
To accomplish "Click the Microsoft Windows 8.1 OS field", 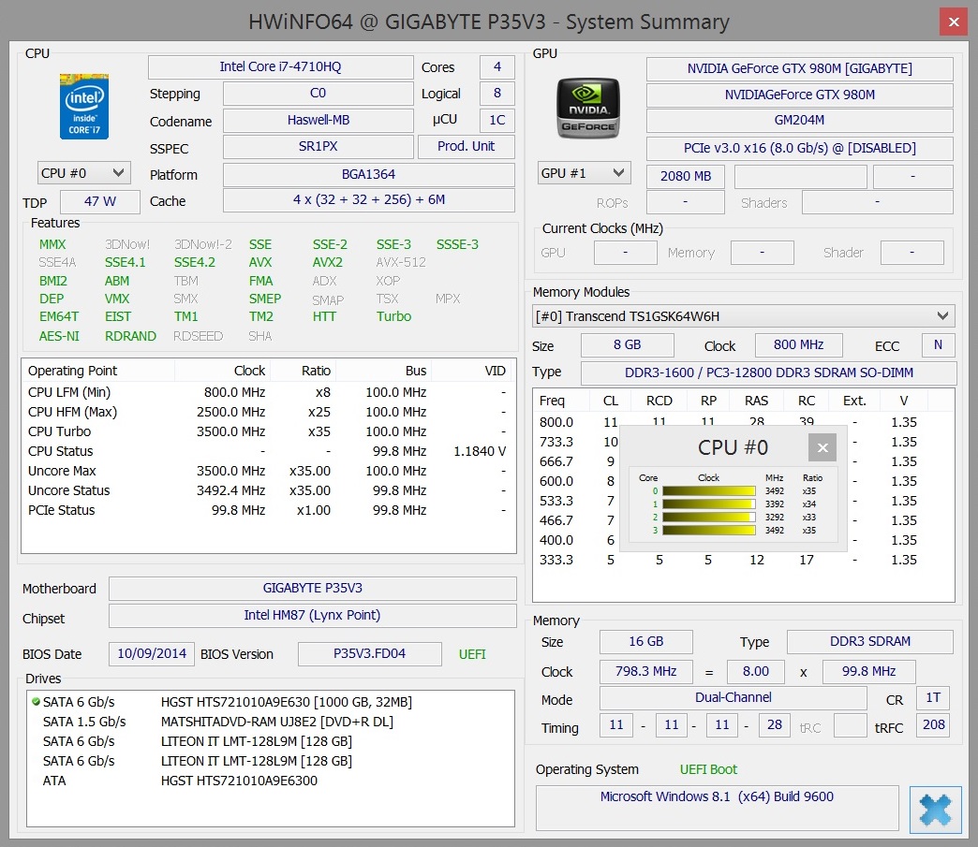I will click(717, 808).
